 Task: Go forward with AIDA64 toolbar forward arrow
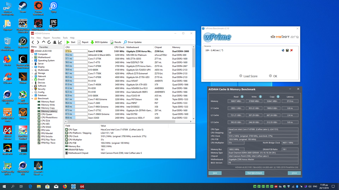(38, 42)
